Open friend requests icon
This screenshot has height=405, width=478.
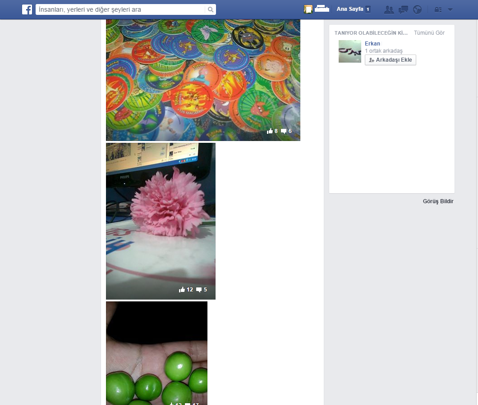pos(389,10)
